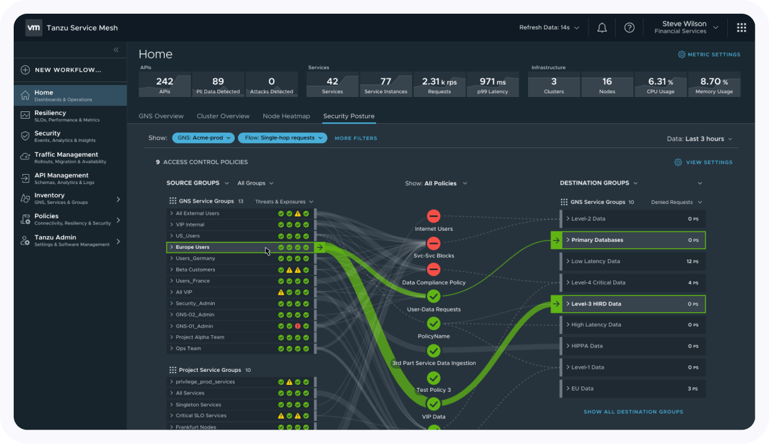Select the Primary Databases destination group
Viewport: 769px width, 444px height.
point(628,240)
